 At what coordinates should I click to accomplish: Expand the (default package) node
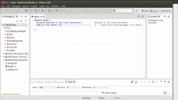5,31
